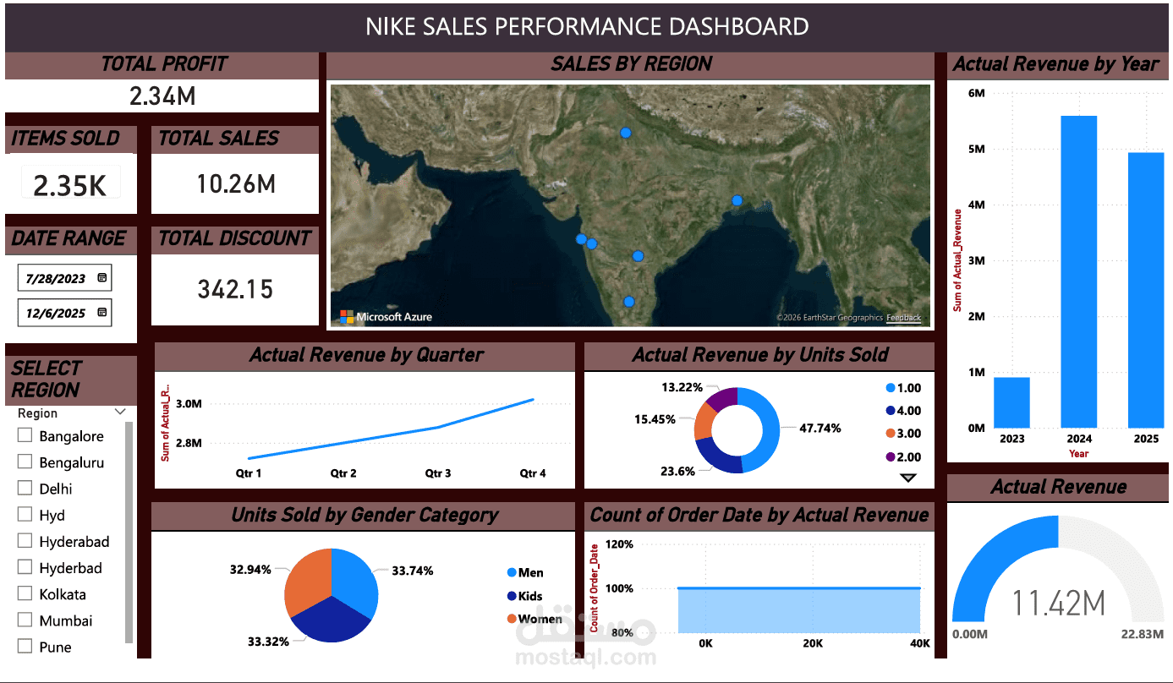Select the Pune region checkbox

click(x=25, y=646)
